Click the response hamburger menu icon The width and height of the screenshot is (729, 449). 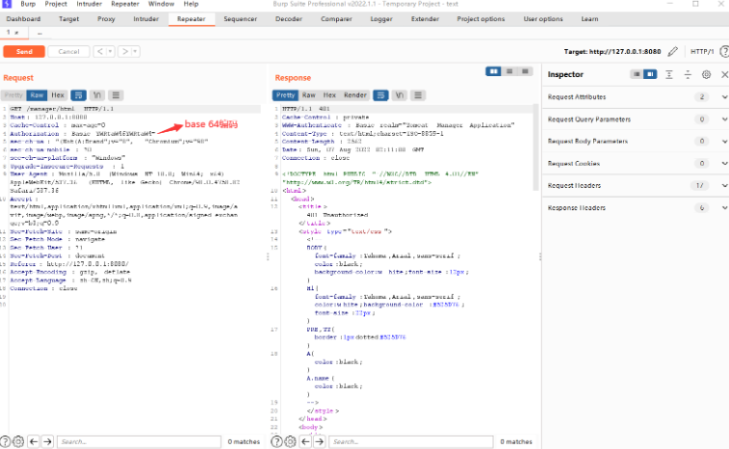[x=417, y=95]
